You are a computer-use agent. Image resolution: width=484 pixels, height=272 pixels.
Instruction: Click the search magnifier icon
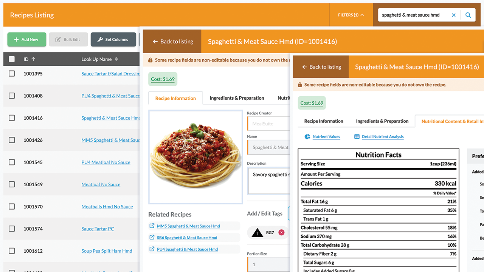click(468, 15)
